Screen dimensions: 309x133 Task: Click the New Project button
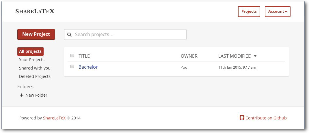click(x=36, y=34)
